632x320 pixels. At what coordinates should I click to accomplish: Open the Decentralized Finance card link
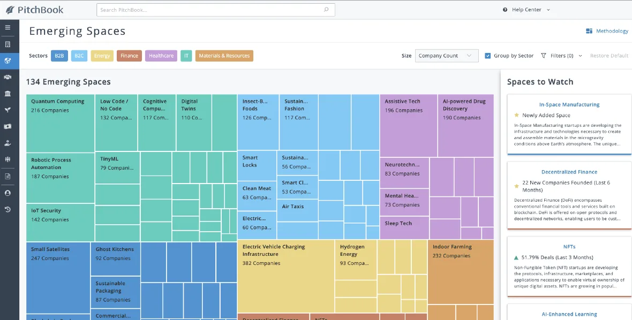pos(569,172)
